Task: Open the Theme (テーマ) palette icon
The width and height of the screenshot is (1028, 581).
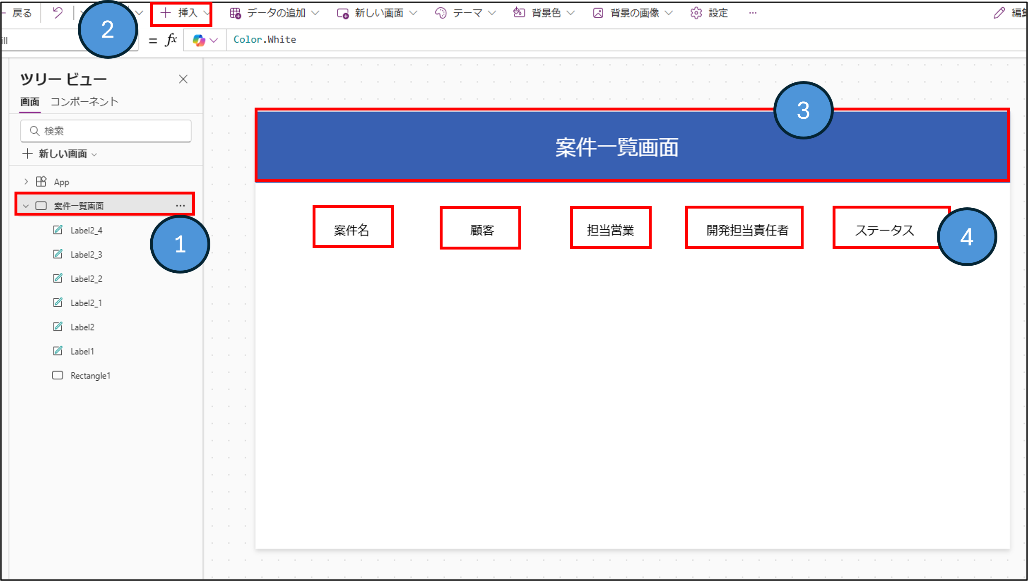Action: (x=441, y=13)
